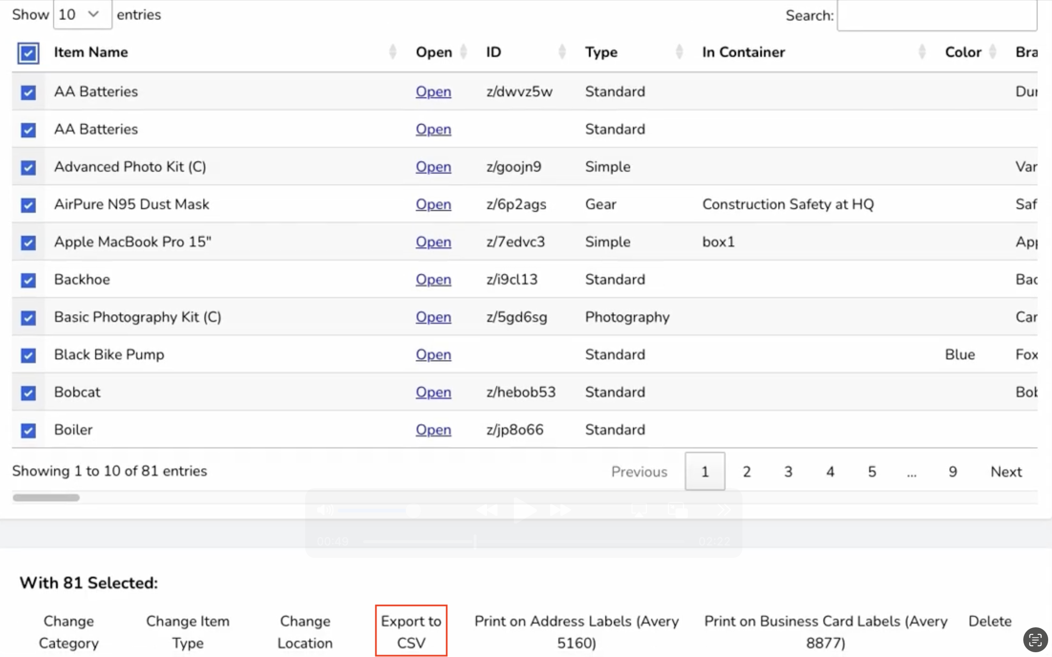Open the Bobcat item link

click(x=433, y=392)
